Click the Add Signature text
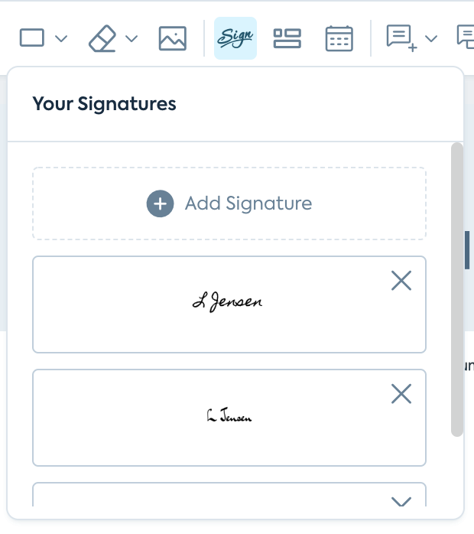474x534 pixels. (x=248, y=204)
